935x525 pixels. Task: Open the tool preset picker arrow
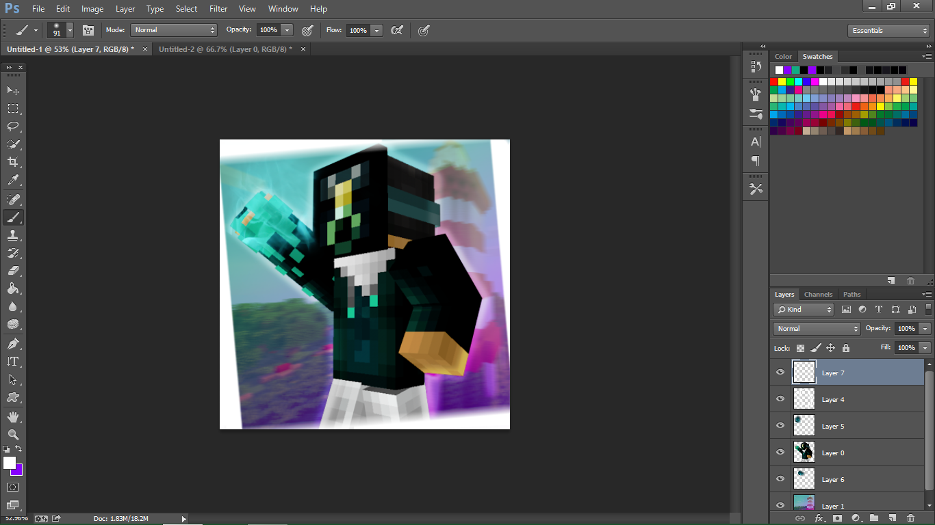[x=36, y=31]
